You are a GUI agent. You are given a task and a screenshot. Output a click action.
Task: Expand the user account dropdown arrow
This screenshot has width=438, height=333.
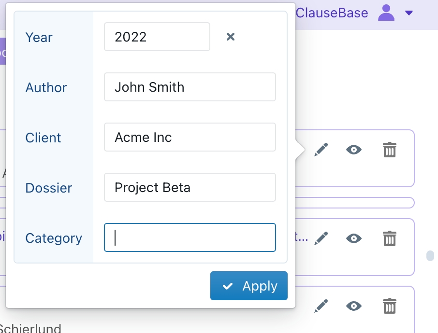409,13
